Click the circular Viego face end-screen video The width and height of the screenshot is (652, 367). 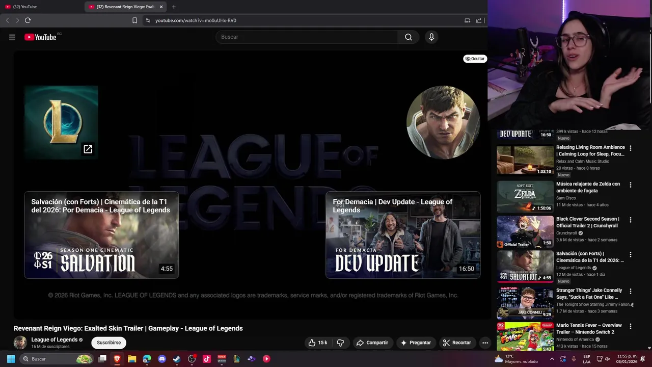pyautogui.click(x=443, y=122)
